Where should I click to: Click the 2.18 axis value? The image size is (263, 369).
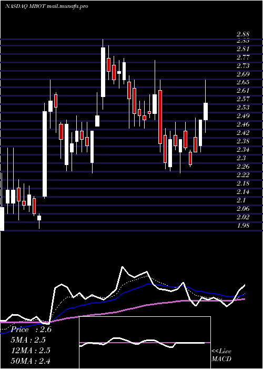243,183
